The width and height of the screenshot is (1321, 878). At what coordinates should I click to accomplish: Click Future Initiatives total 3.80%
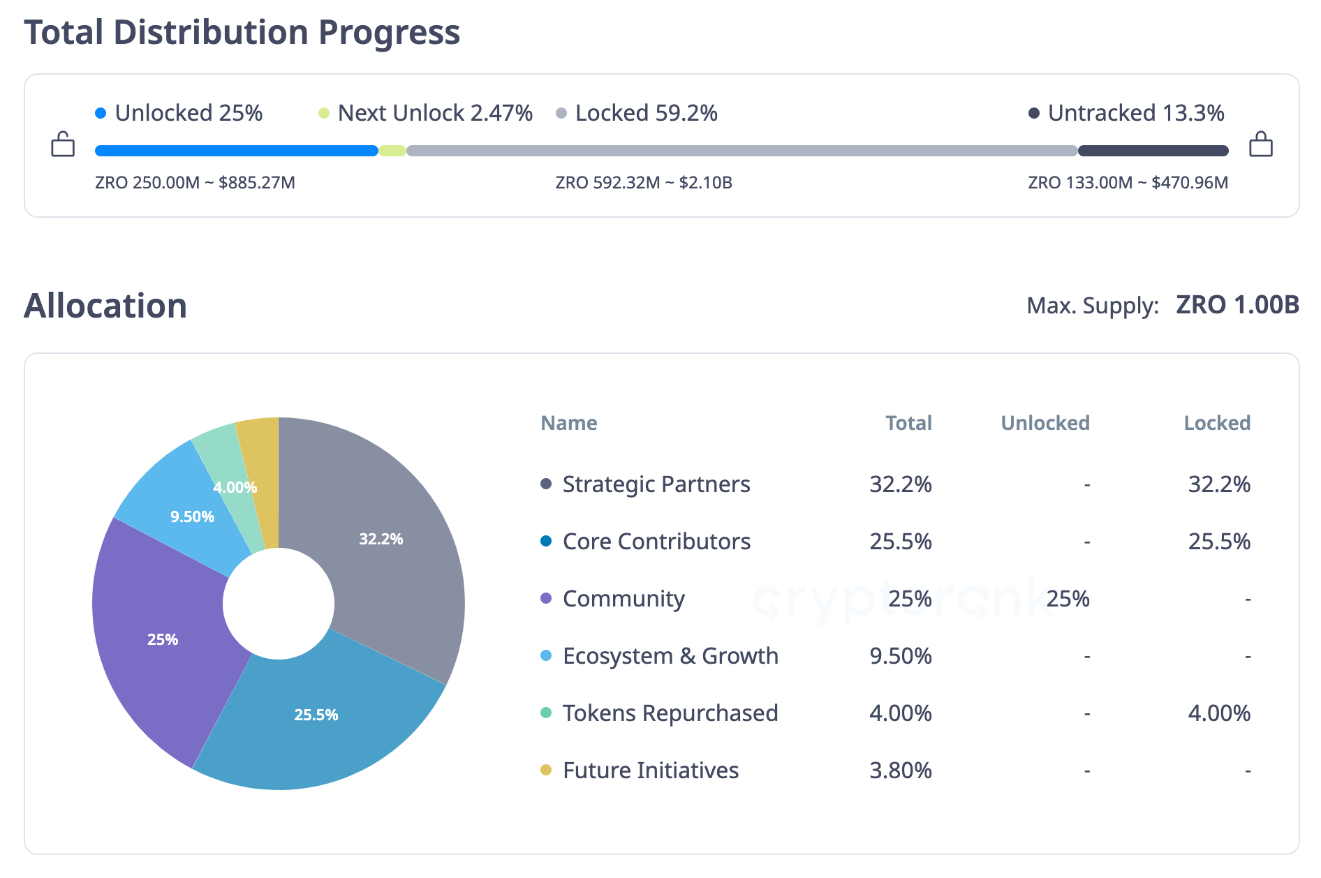[901, 771]
